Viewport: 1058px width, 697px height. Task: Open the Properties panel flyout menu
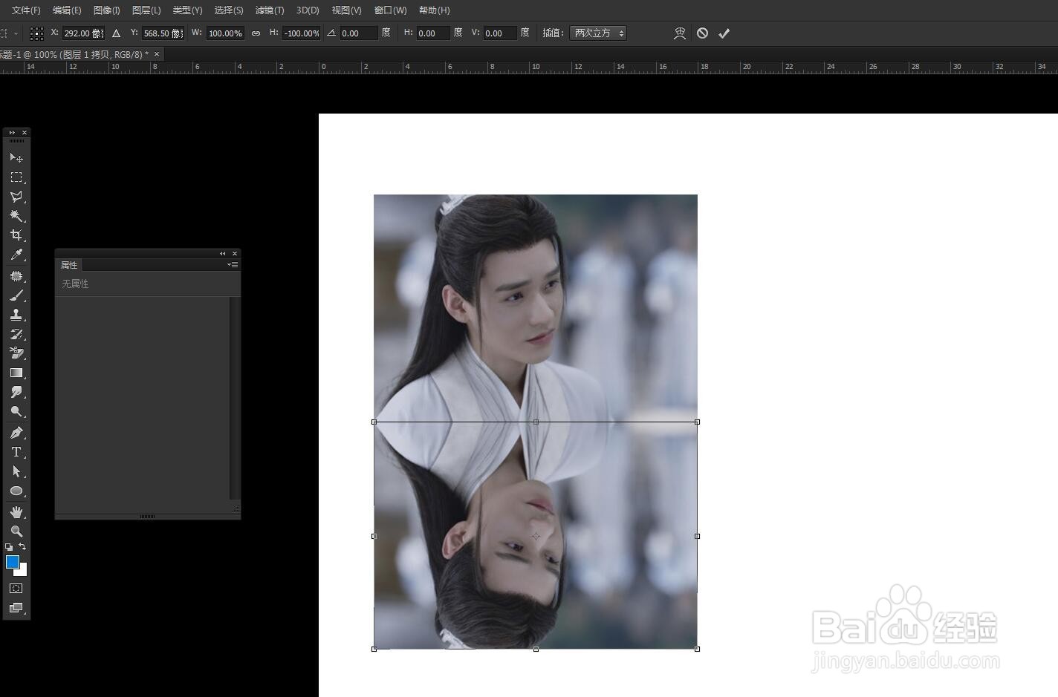click(233, 265)
